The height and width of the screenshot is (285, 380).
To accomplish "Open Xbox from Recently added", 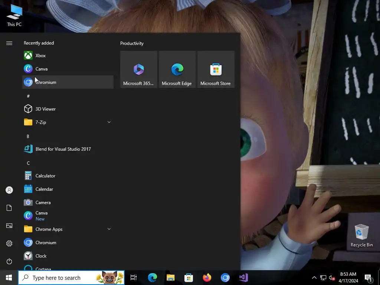I will click(x=68, y=56).
